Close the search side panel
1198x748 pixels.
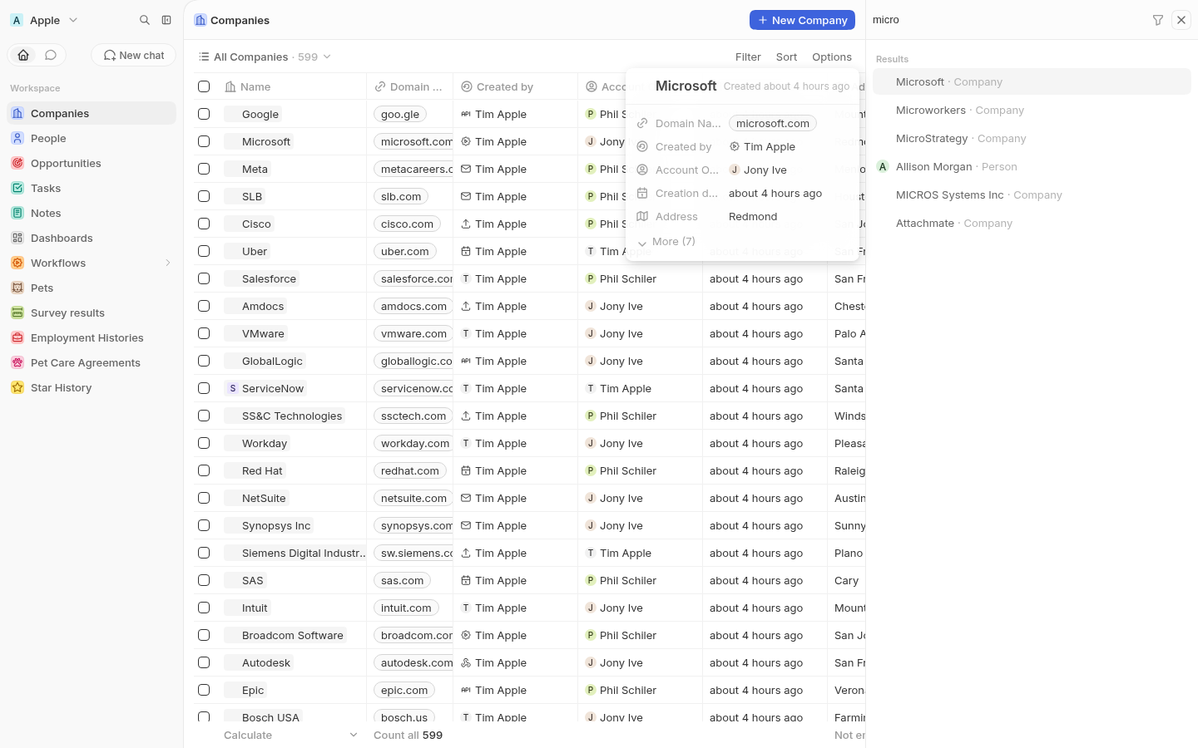coord(1181,20)
